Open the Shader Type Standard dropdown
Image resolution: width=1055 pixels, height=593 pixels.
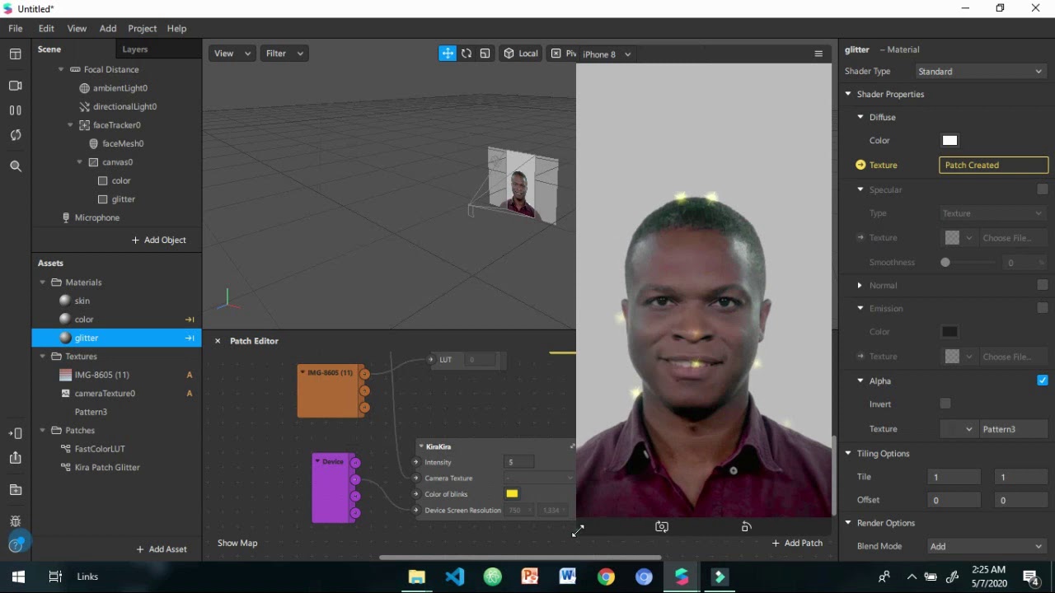click(980, 72)
